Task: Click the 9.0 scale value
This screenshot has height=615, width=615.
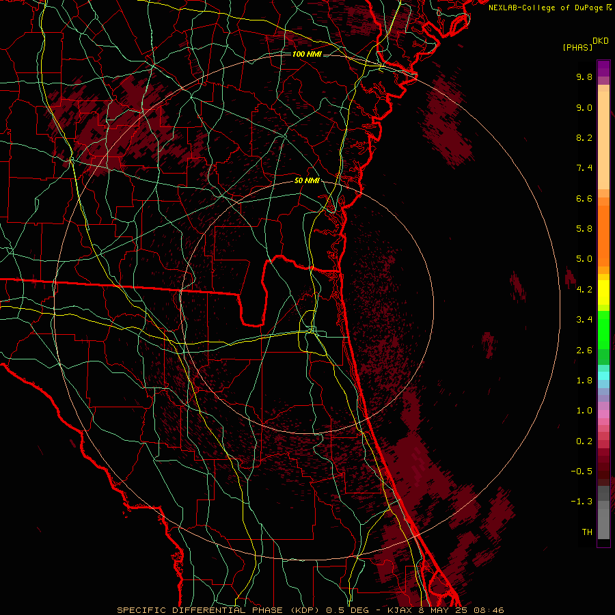Action: [x=584, y=107]
